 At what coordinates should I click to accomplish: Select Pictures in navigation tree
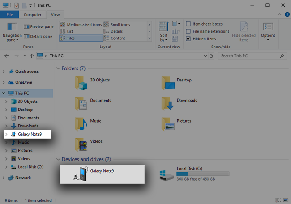25,150
